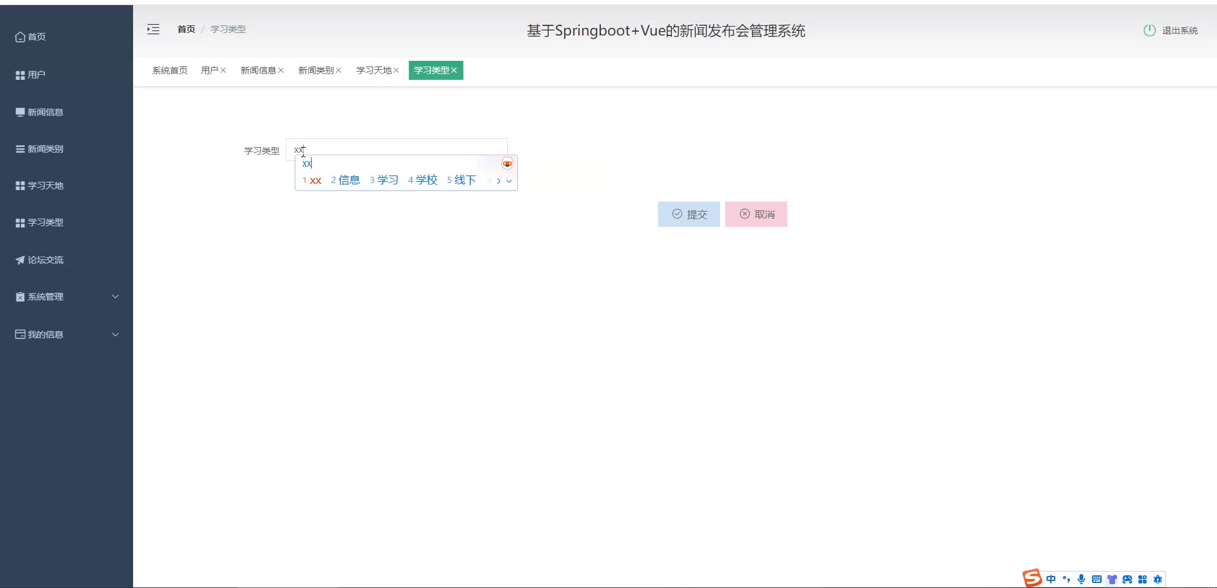Click the 取消 cancel button
Viewport: 1217px width, 588px height.
coord(756,214)
